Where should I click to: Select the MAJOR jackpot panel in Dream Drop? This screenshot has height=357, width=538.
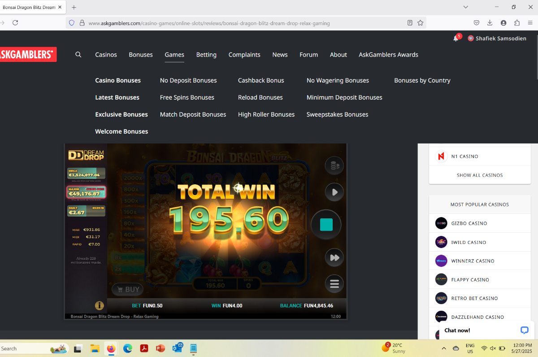pos(86,192)
